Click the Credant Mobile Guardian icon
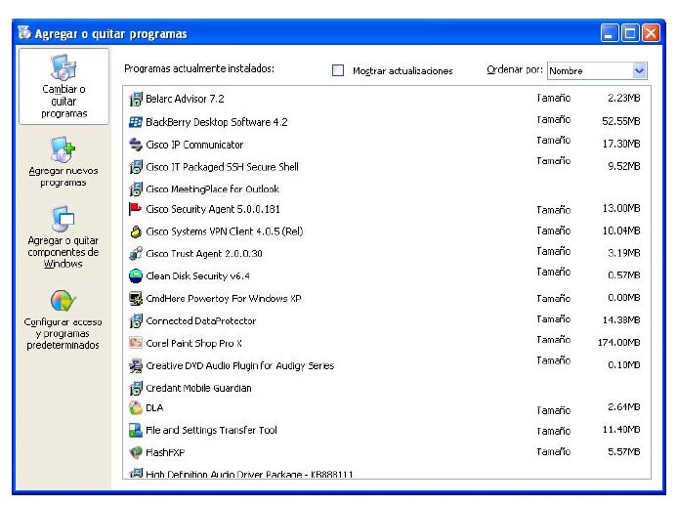677x505 pixels. pyautogui.click(x=136, y=388)
